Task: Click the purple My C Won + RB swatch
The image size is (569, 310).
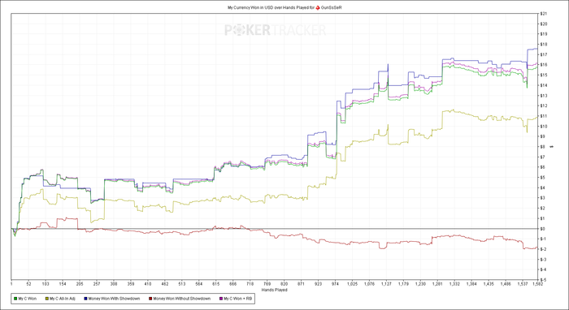Action: click(x=221, y=299)
